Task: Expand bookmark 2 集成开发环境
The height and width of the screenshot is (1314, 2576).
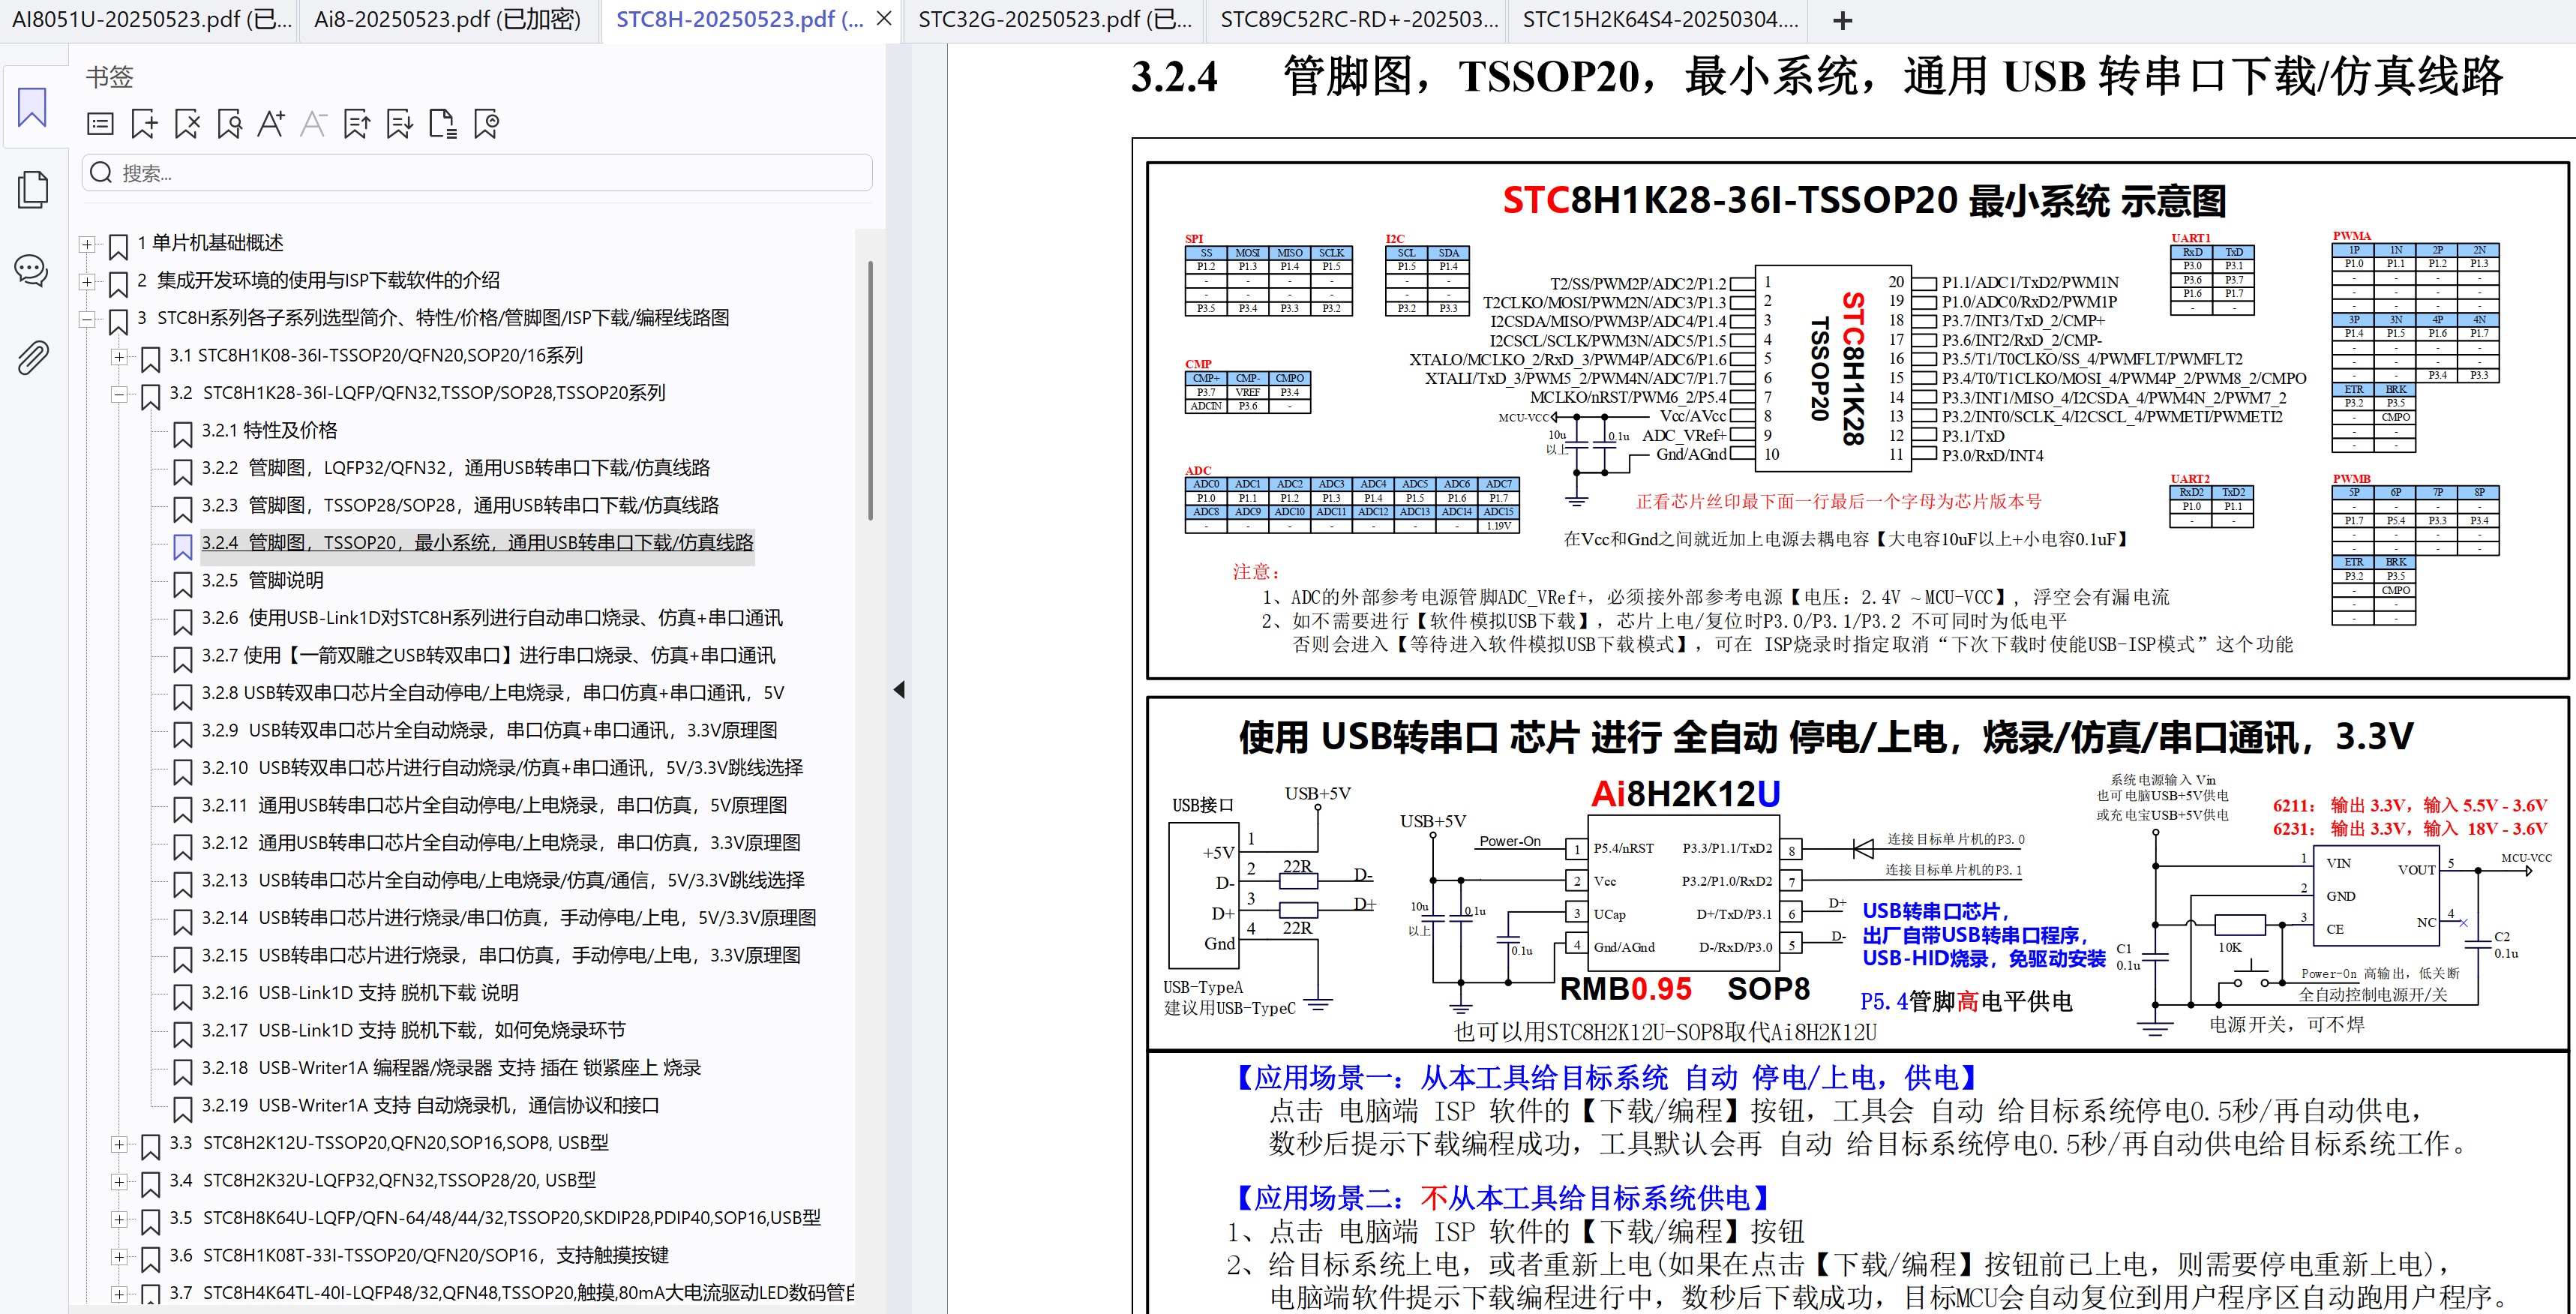Action: tap(87, 282)
